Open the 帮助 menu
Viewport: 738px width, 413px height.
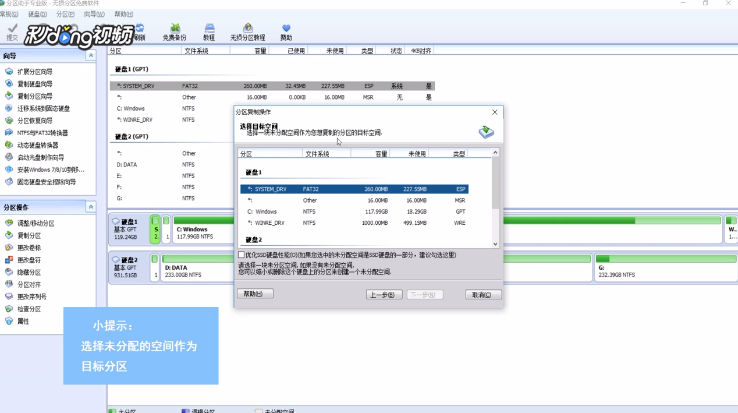[x=123, y=14]
